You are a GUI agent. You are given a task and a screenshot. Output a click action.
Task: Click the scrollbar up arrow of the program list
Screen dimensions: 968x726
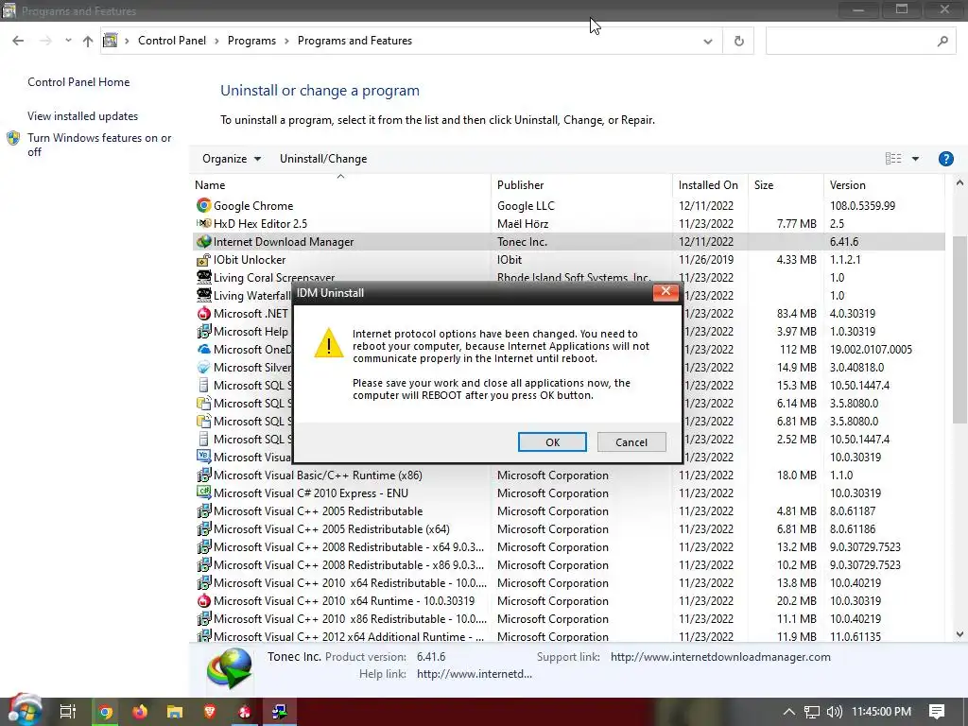959,182
